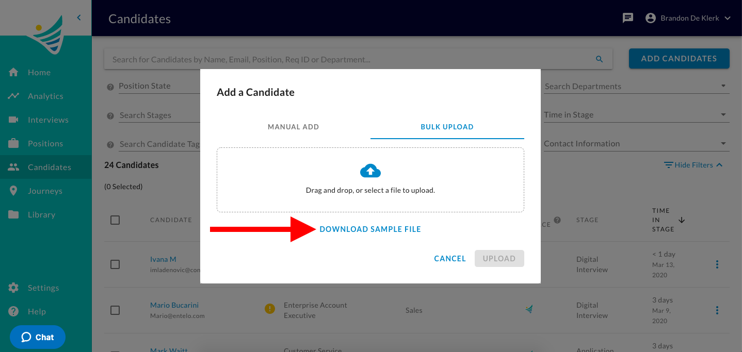Click the 24 Candidates count
Image resolution: width=742 pixels, height=352 pixels.
point(132,165)
